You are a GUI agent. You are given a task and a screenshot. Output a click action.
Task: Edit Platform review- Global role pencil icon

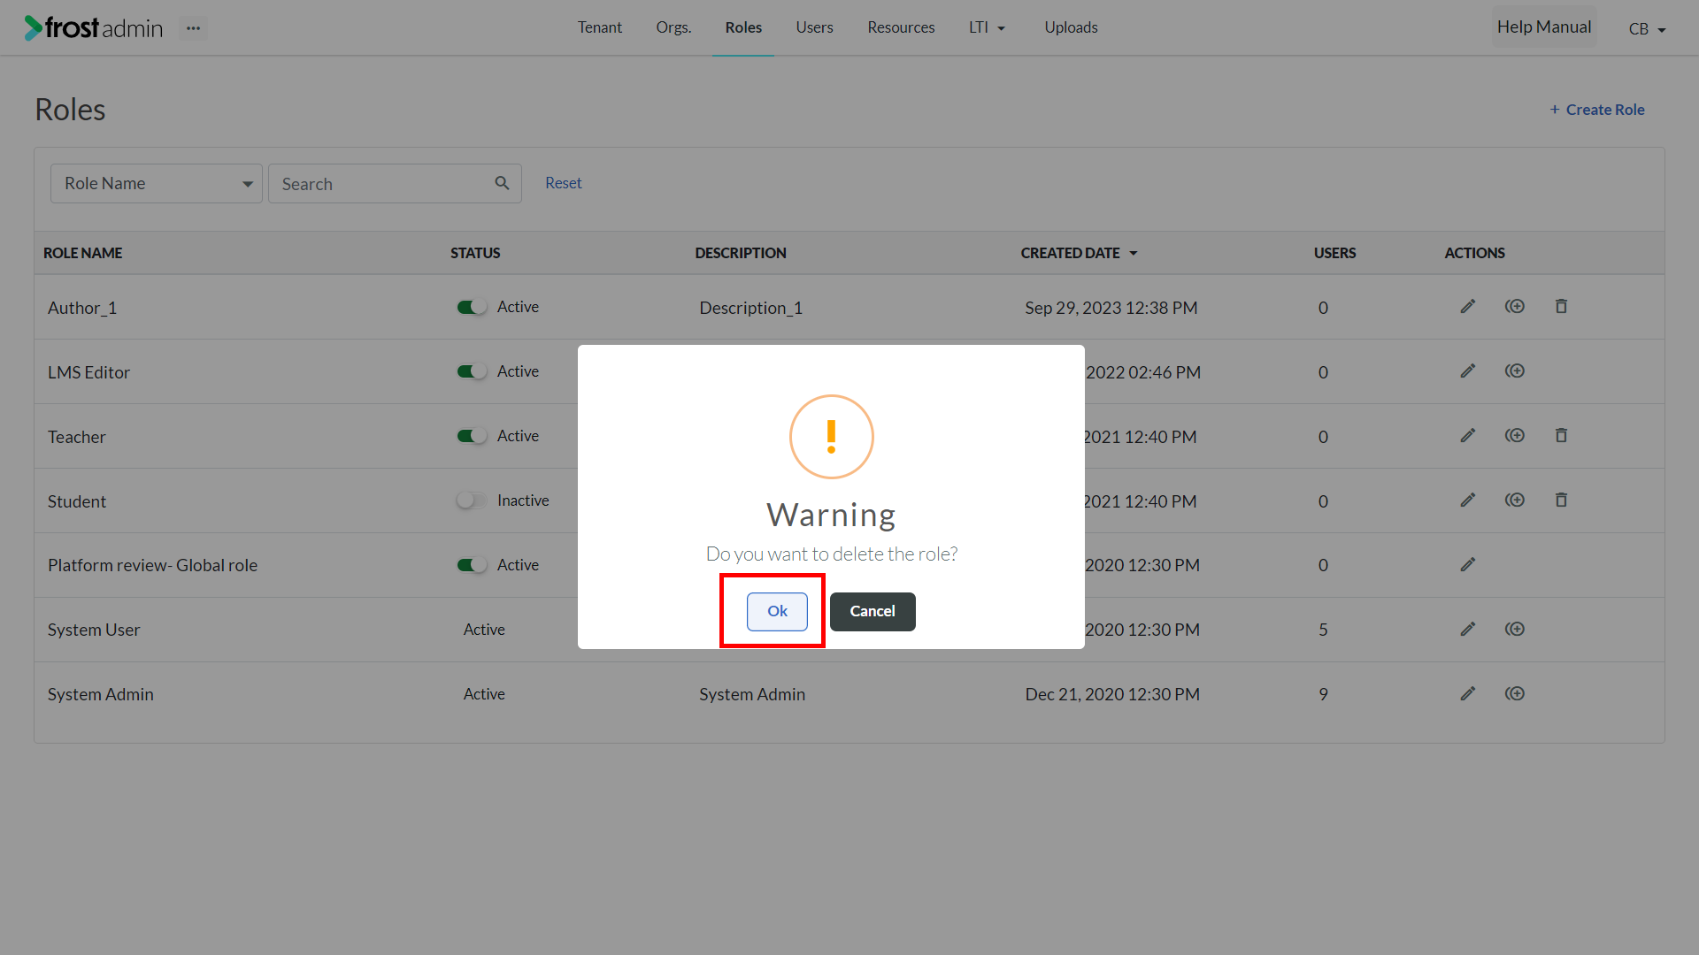click(x=1468, y=564)
